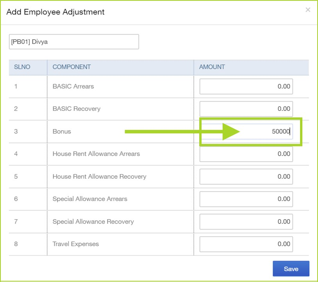The image size is (318, 282).
Task: Click serial number 1 in the SLNO column
Action: (x=16, y=87)
